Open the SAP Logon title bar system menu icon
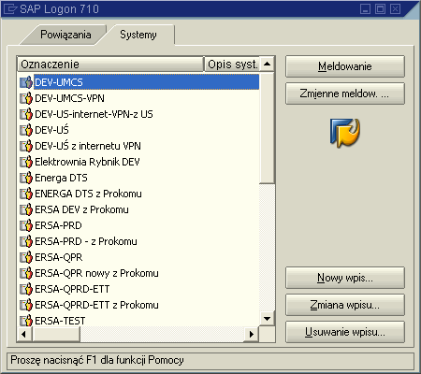 tap(9, 8)
